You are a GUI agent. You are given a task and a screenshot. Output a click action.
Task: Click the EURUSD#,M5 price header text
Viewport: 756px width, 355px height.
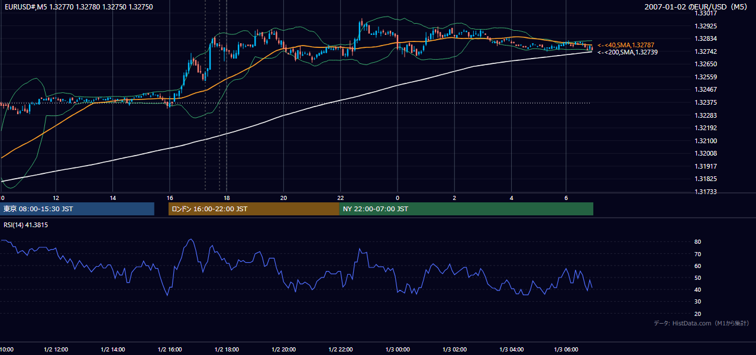click(x=78, y=7)
